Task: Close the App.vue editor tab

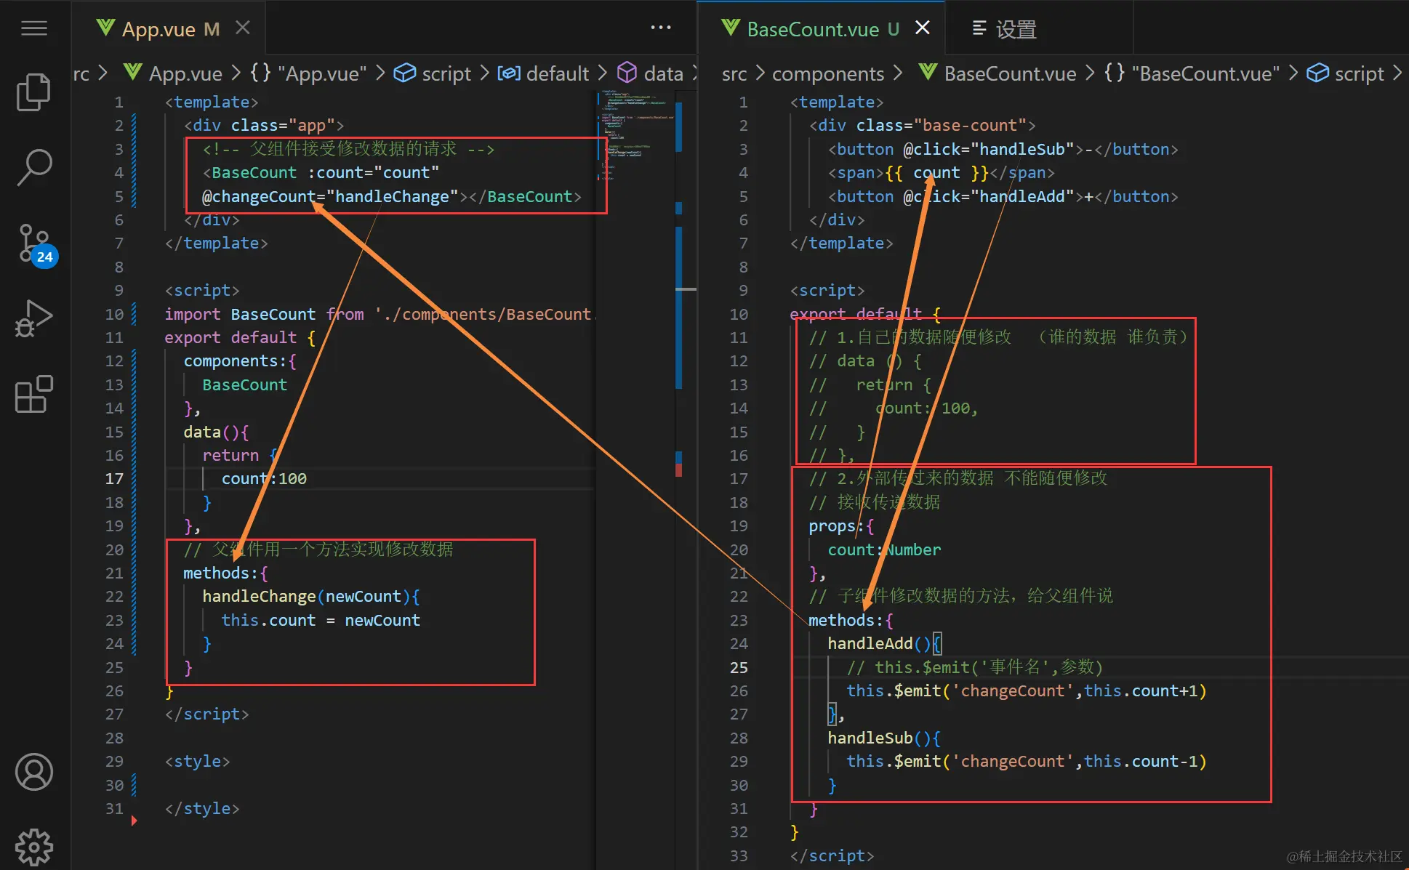Action: point(243,28)
